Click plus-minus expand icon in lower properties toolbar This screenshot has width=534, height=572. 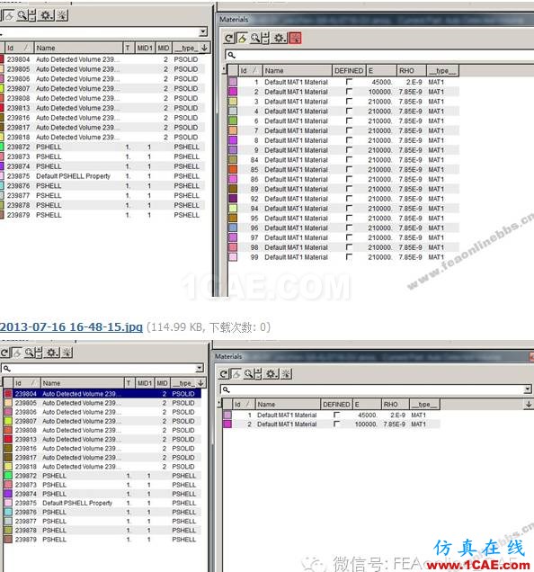tap(39, 353)
